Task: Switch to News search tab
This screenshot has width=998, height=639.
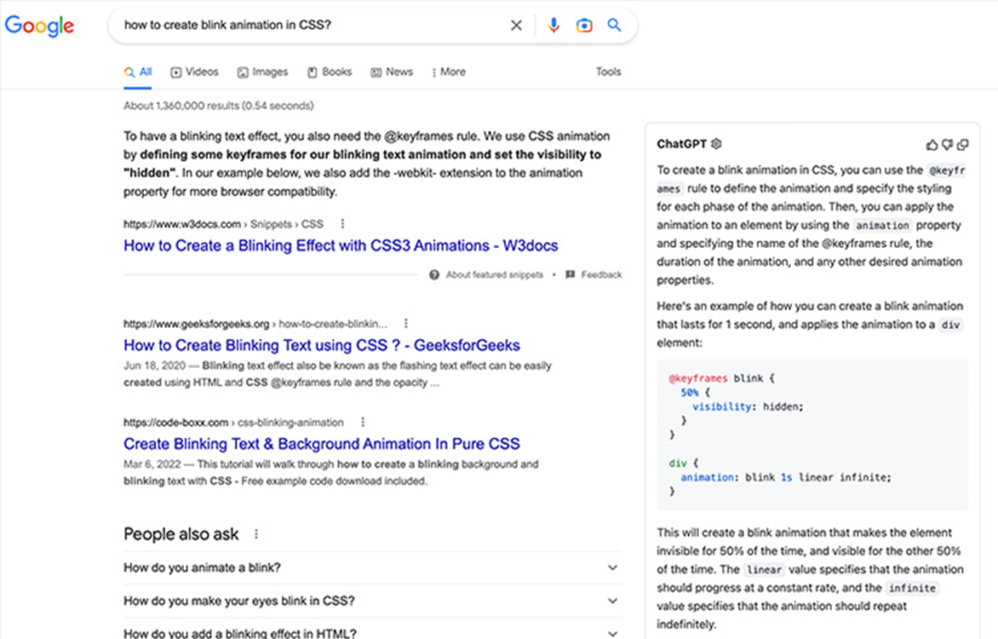Action: click(392, 72)
